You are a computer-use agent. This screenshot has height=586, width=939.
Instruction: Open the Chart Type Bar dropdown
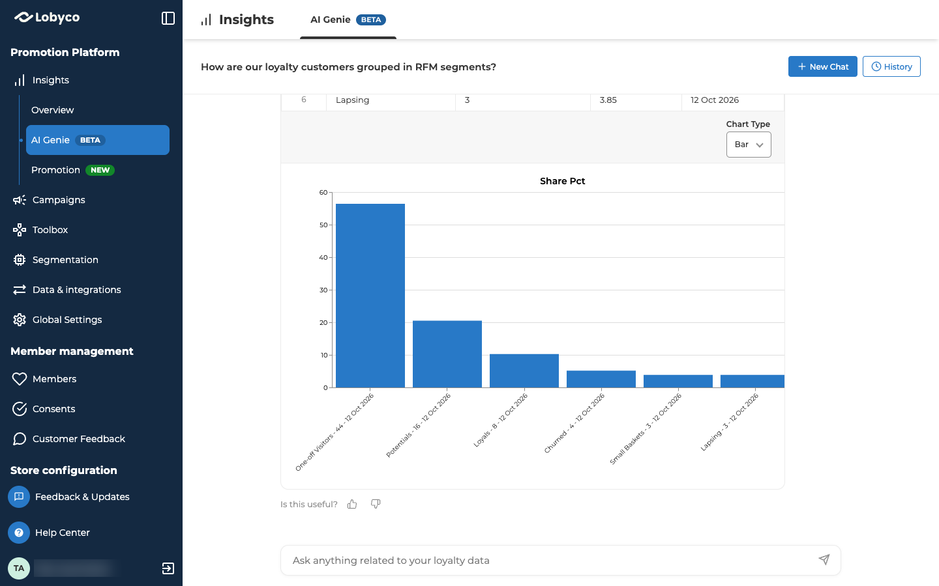pos(749,145)
